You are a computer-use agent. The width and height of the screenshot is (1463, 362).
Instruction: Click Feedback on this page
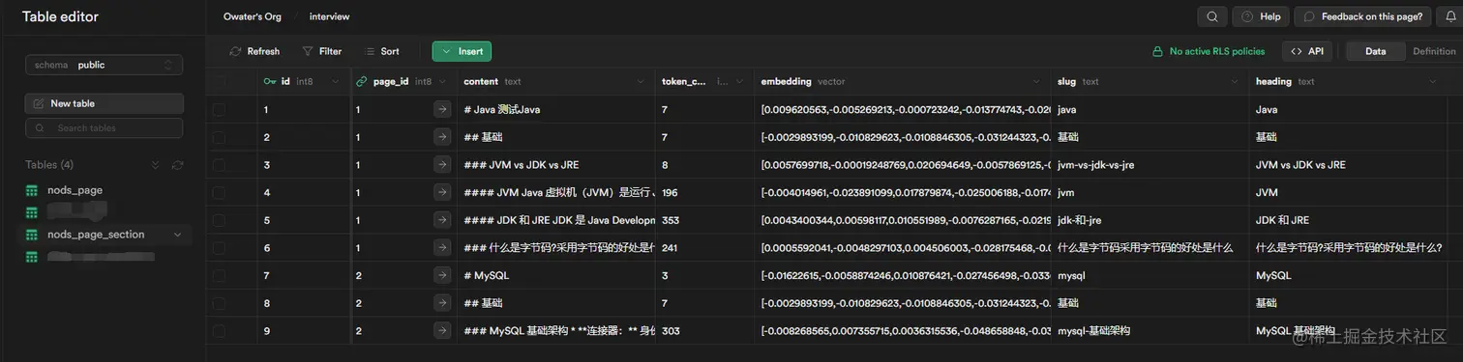click(1362, 16)
